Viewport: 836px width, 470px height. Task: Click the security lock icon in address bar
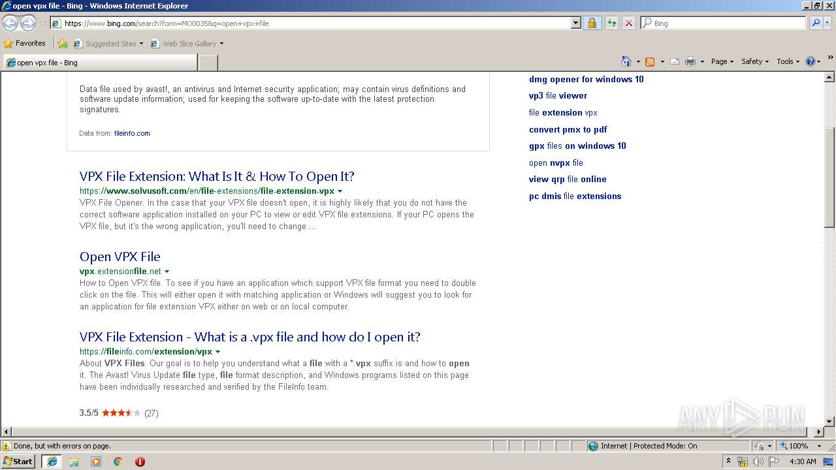(592, 23)
